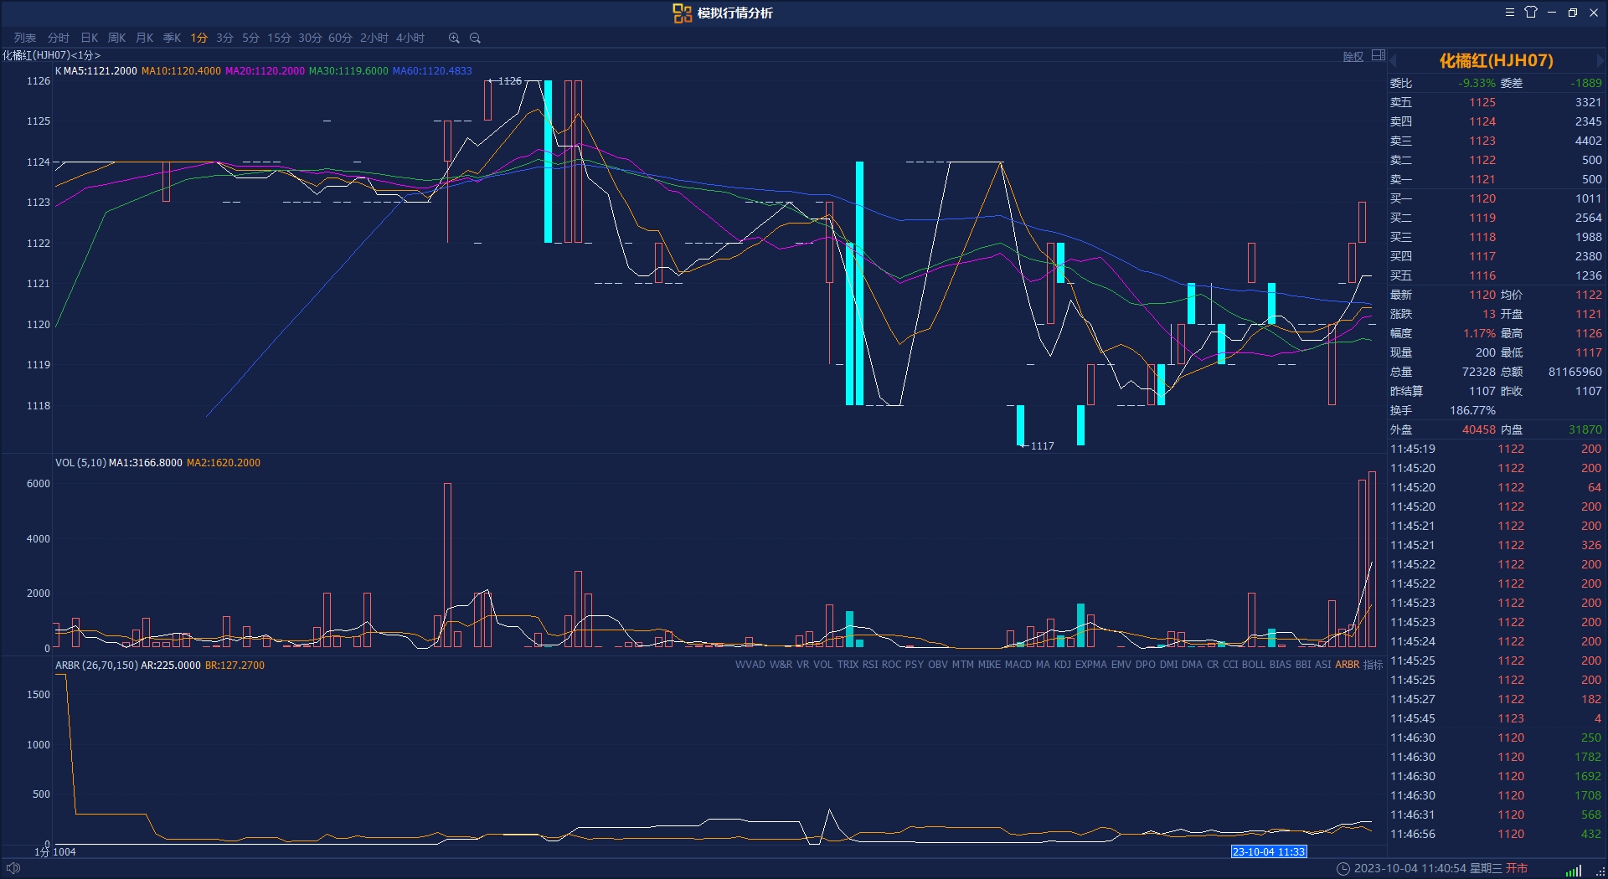Toggle the 除权 adjustment option
Screen dimensions: 1608x879
(x=1353, y=57)
